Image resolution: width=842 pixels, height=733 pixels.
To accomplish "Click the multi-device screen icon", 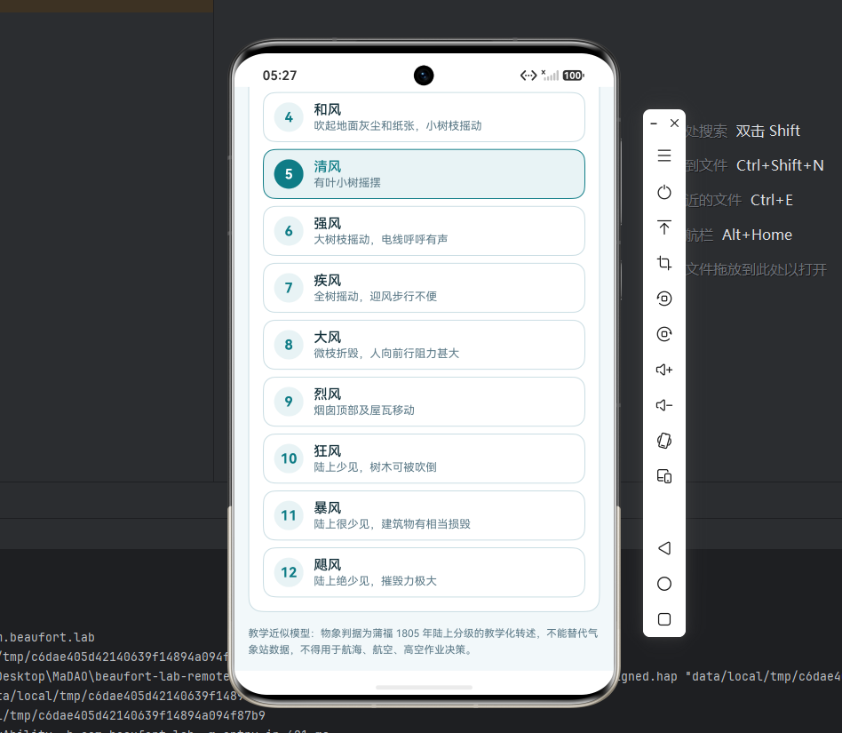I will tap(664, 476).
